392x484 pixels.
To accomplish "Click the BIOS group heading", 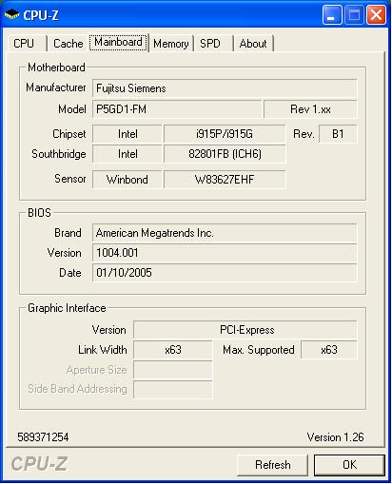I will 39,213.
